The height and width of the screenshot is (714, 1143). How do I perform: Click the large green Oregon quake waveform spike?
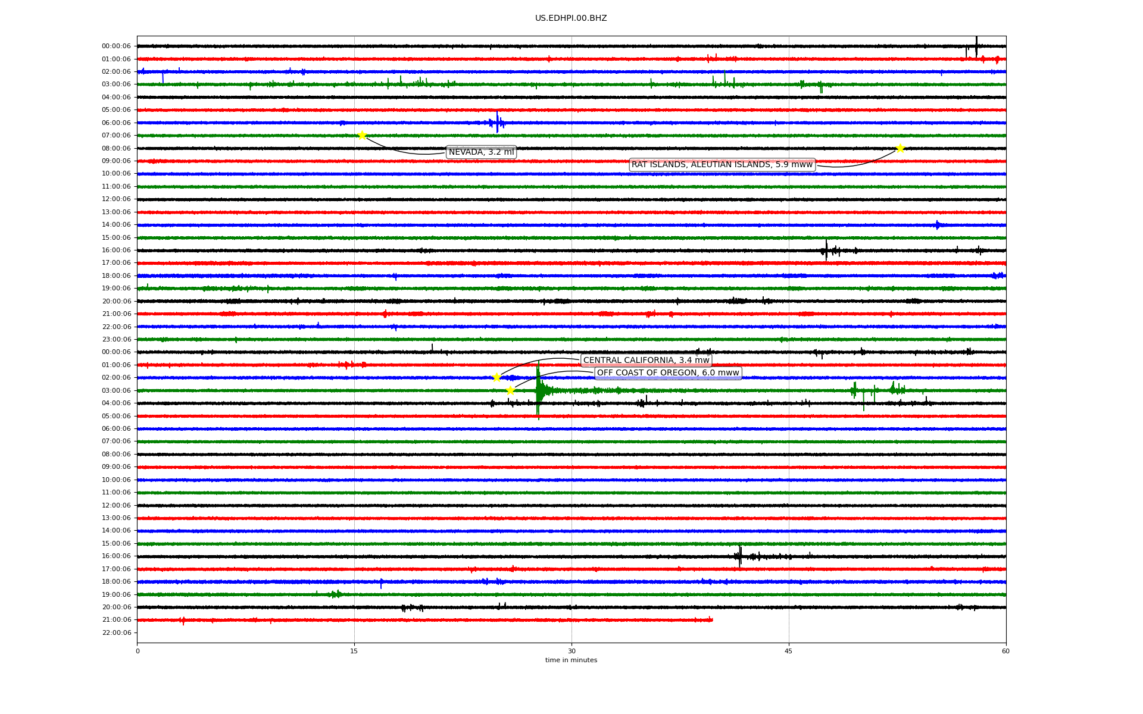(538, 390)
